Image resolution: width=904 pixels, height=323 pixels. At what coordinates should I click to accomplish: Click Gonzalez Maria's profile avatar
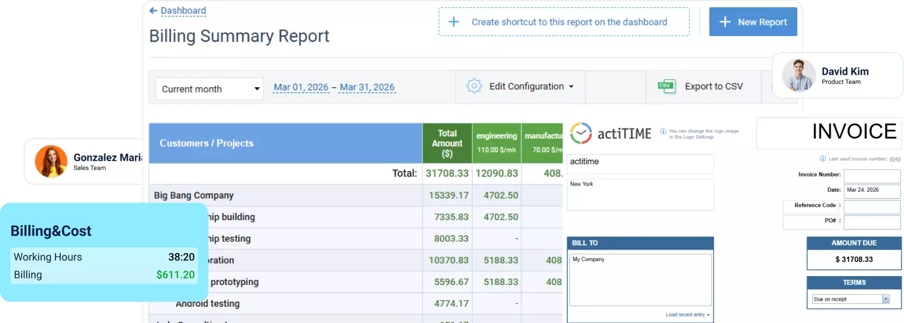[51, 161]
